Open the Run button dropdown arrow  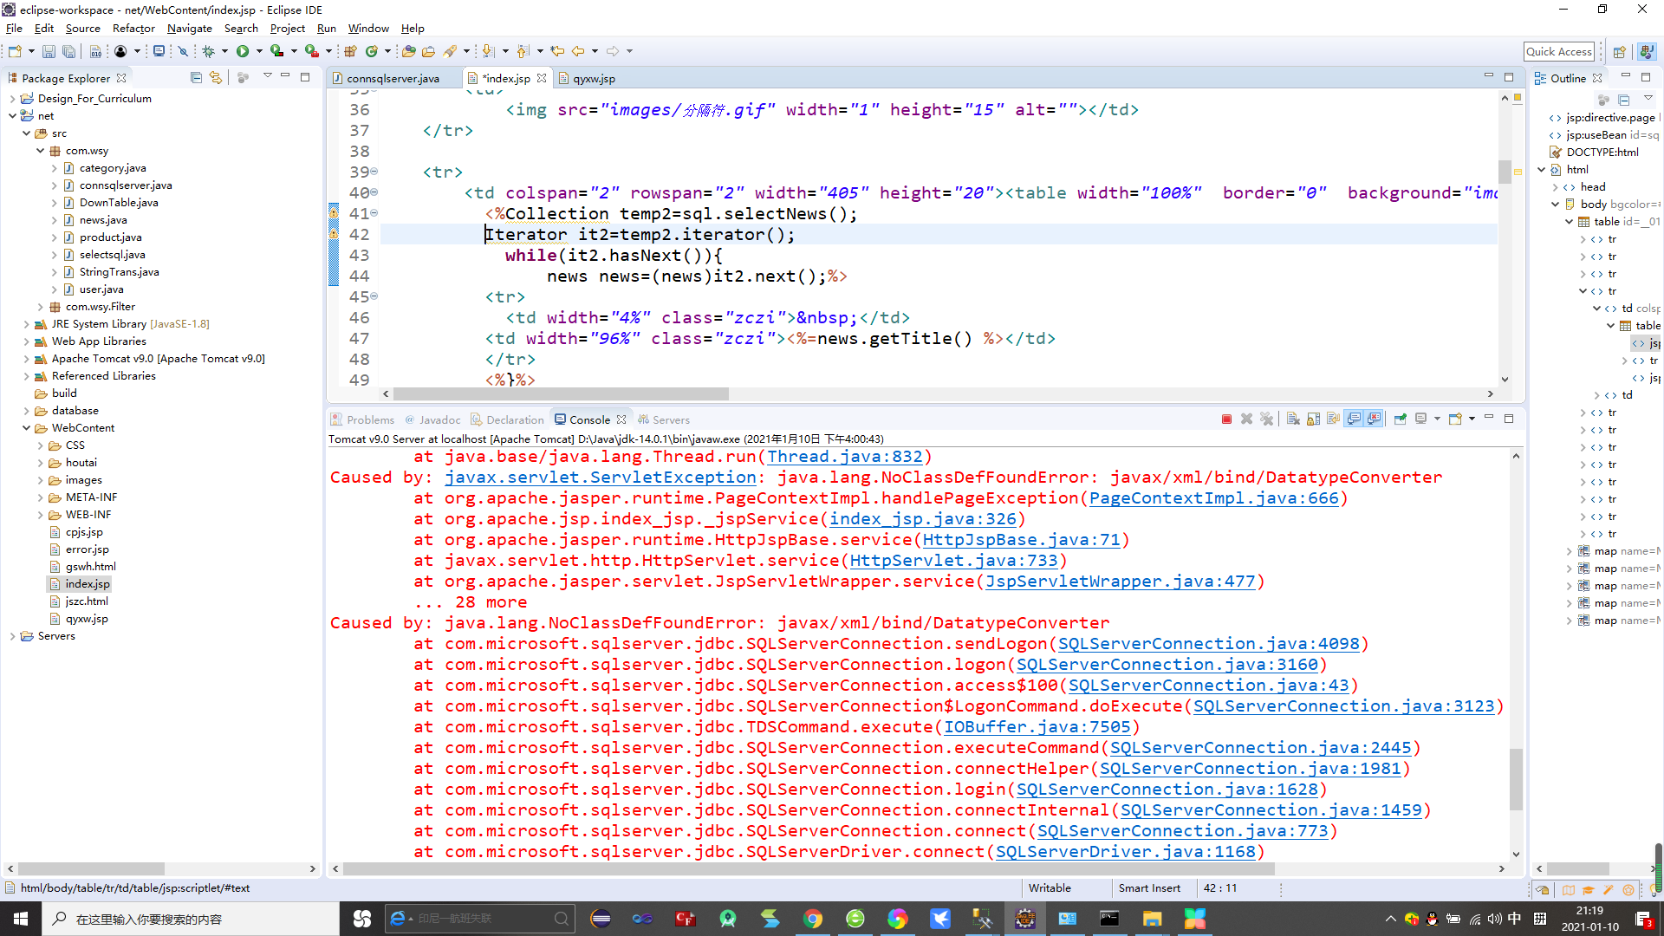pyautogui.click(x=259, y=52)
